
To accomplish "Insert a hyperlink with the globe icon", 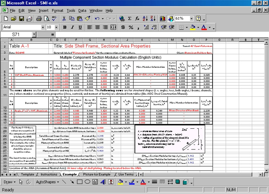I will pyautogui.click(x=122, y=19).
